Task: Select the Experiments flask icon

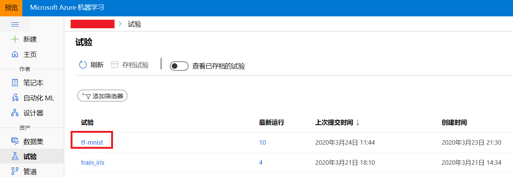Action: point(15,157)
